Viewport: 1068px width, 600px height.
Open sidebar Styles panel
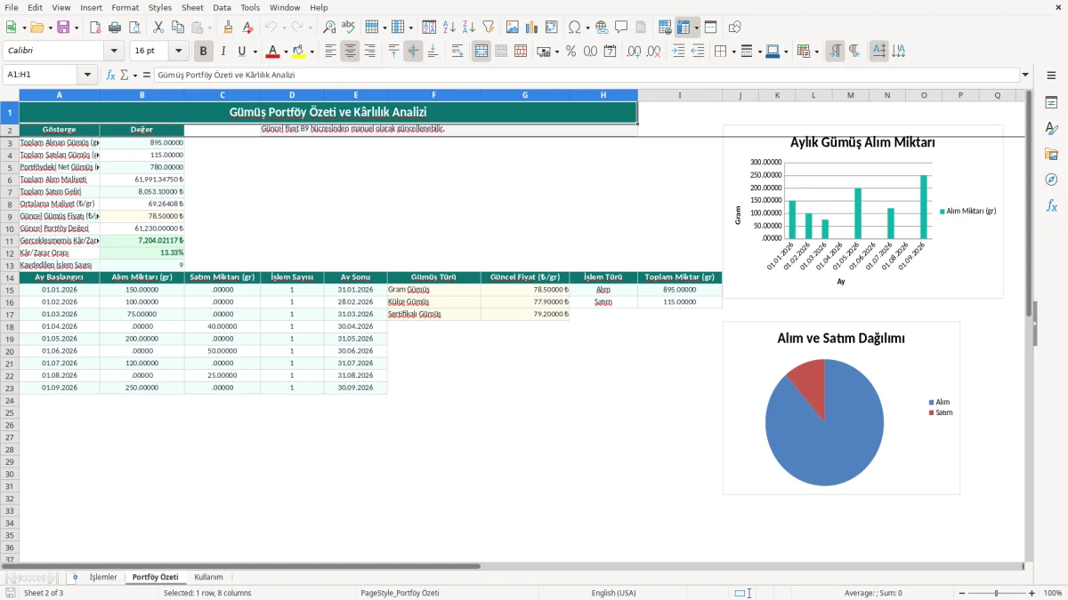[1051, 128]
